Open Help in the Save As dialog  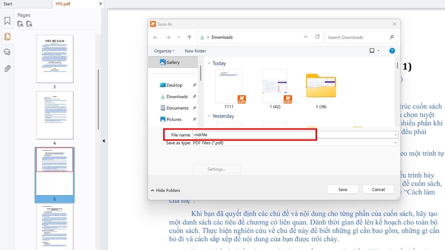coord(392,50)
